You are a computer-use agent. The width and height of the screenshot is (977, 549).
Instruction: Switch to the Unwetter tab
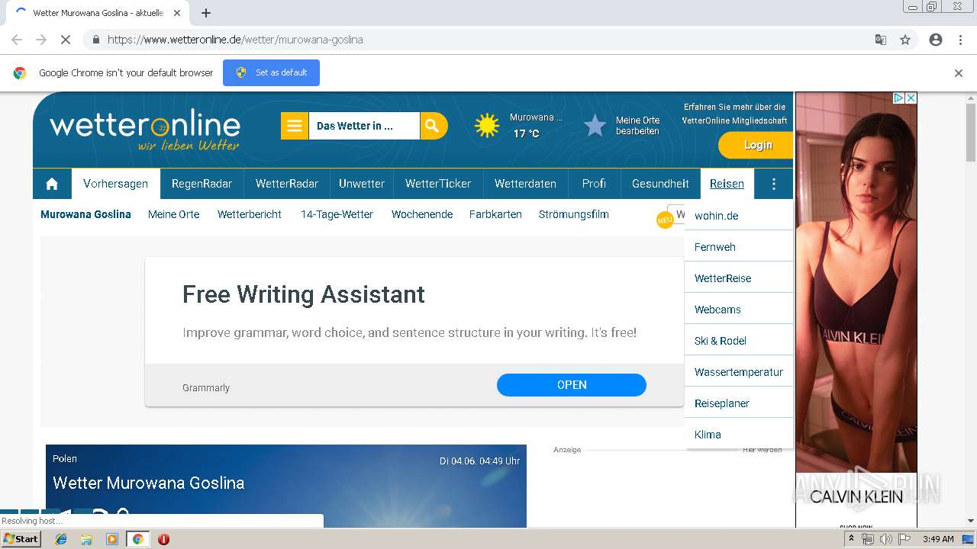point(362,184)
